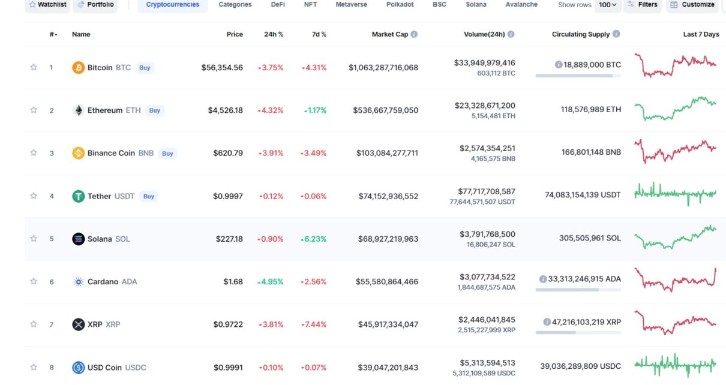Click the Solana logo icon
The height and width of the screenshot is (385, 726).
[78, 239]
